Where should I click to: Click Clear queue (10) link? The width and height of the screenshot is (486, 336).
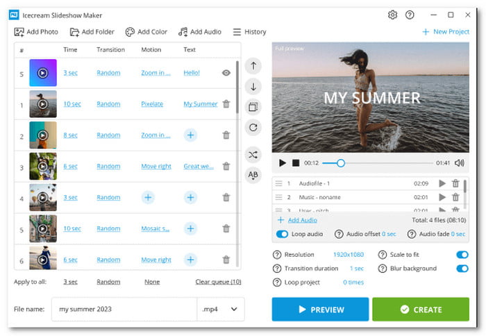[x=218, y=282]
